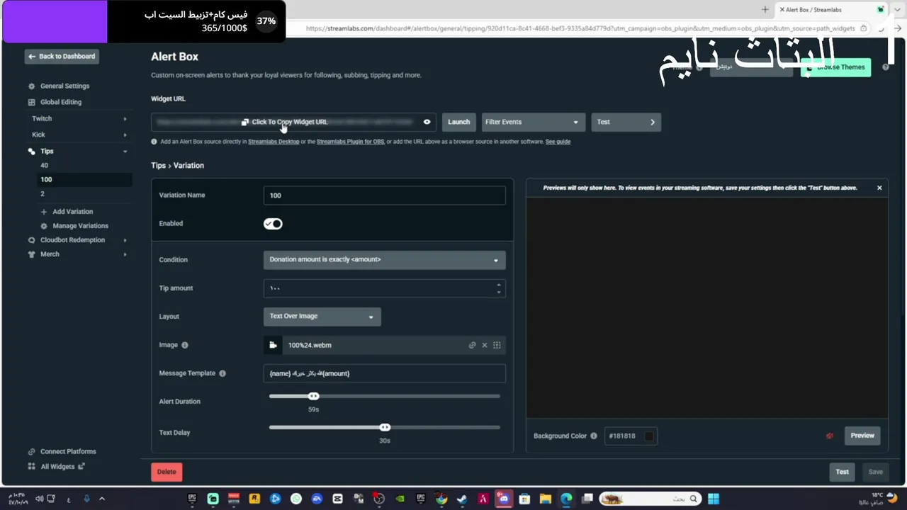Click the Preview button
The width and height of the screenshot is (907, 510).
(x=862, y=436)
